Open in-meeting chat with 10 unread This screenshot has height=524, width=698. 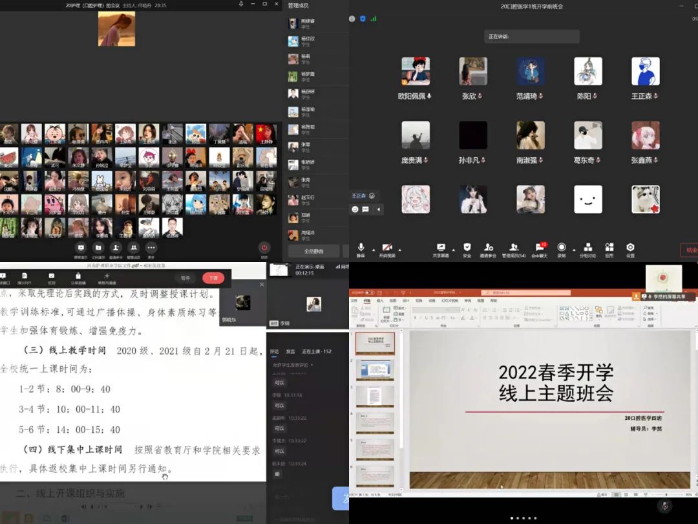click(540, 248)
